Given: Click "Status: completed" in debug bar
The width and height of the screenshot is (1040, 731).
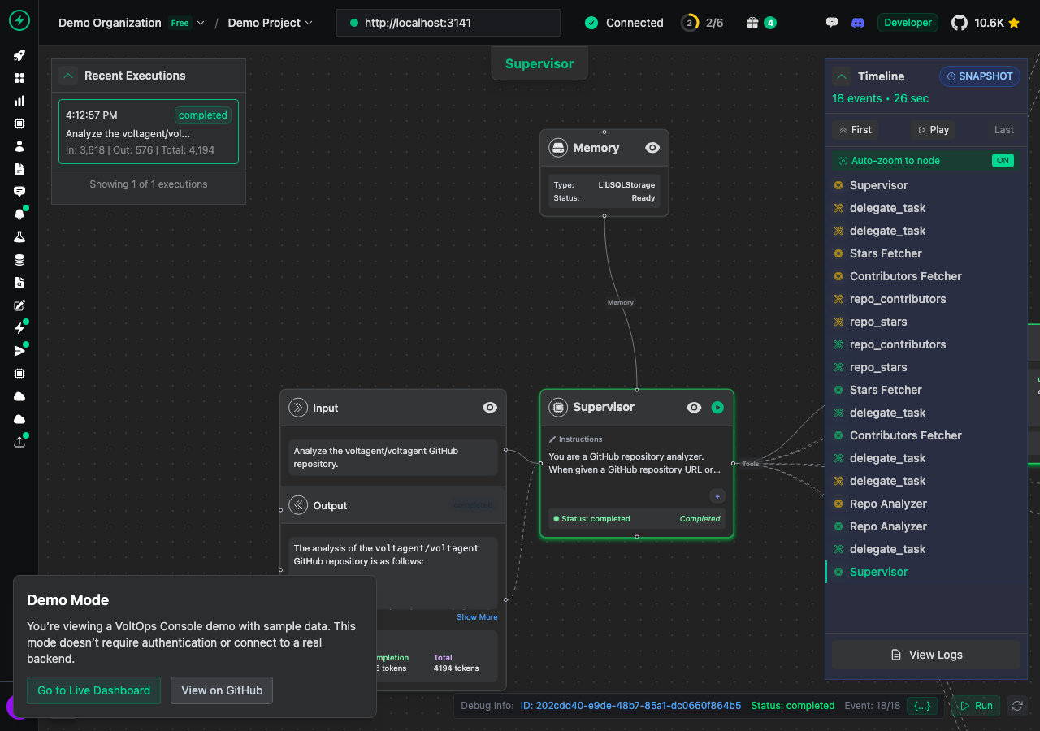Looking at the screenshot, I should [x=793, y=706].
